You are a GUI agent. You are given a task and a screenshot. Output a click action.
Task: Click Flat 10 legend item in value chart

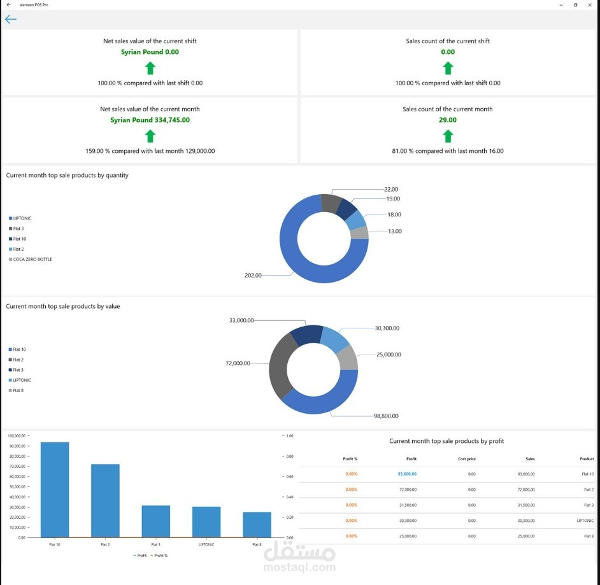(x=17, y=349)
